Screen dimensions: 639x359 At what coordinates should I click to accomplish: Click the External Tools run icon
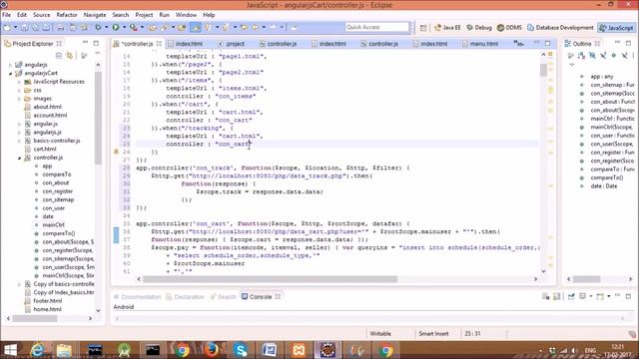(x=133, y=27)
